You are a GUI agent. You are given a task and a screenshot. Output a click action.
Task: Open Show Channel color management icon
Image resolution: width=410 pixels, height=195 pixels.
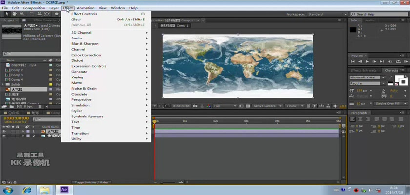point(208,106)
